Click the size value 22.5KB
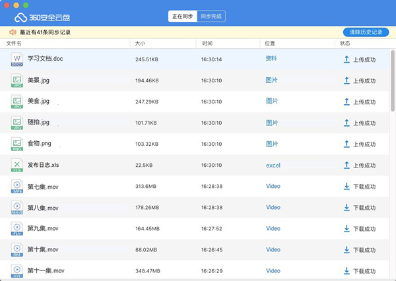 point(144,165)
